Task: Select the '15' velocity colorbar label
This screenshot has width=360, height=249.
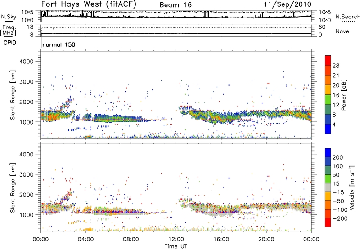Action: pos(336,184)
